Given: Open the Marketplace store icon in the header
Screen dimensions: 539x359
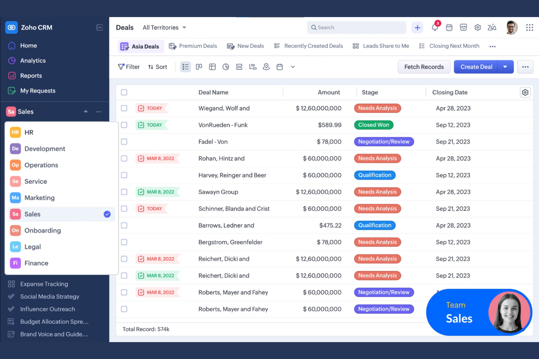Looking at the screenshot, I should point(463,27).
